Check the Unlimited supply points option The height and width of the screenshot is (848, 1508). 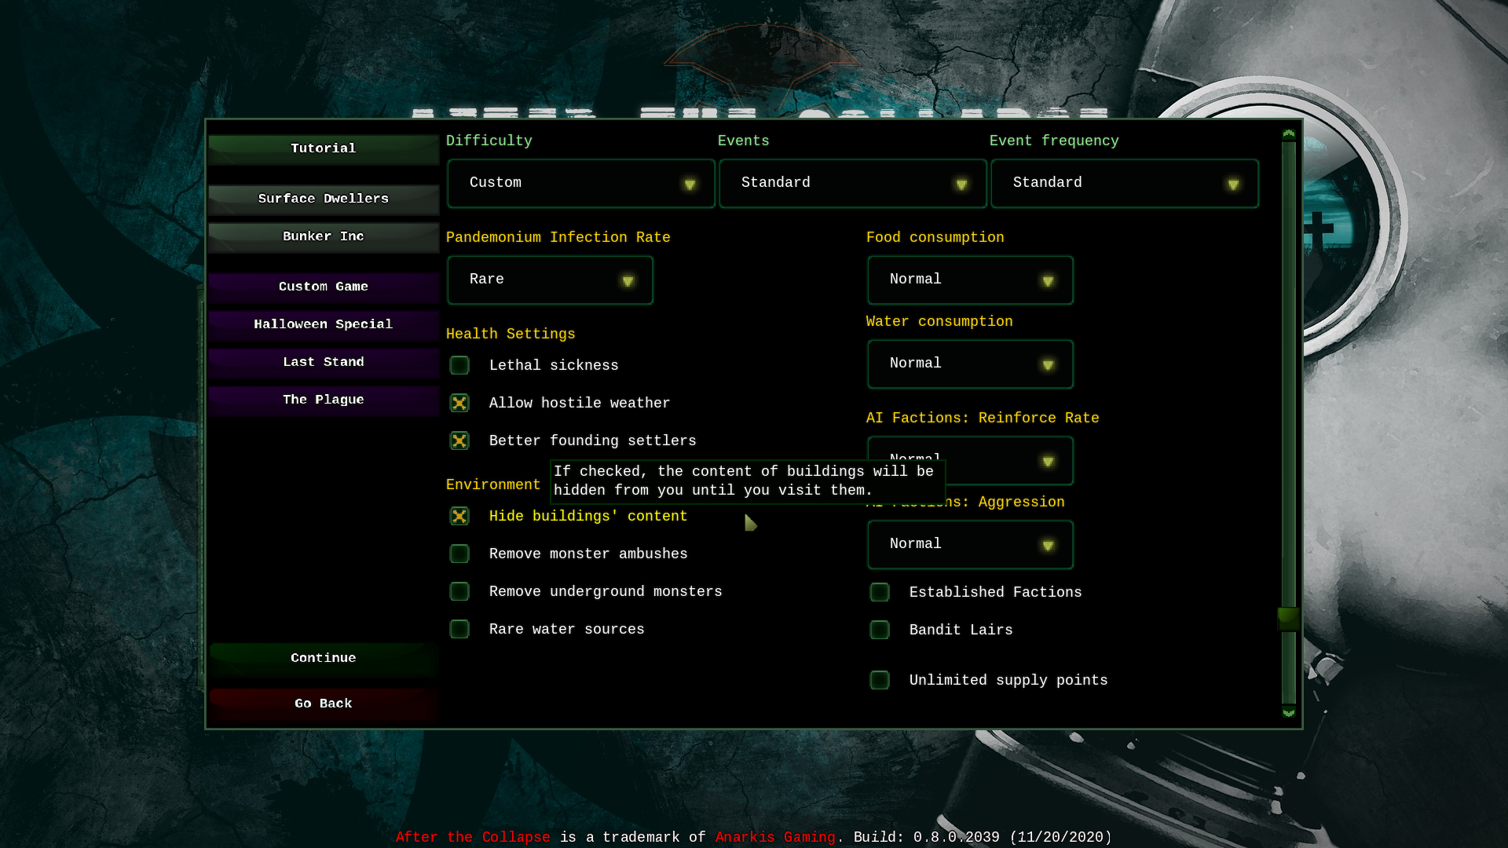(880, 681)
